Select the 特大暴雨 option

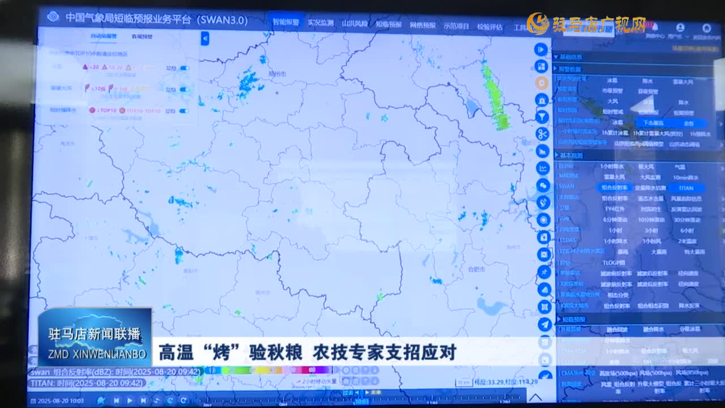point(694,252)
